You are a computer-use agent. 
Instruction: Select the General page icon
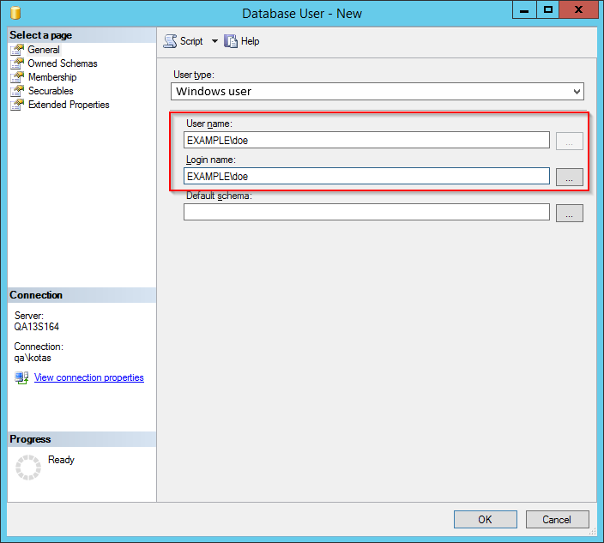[17, 50]
